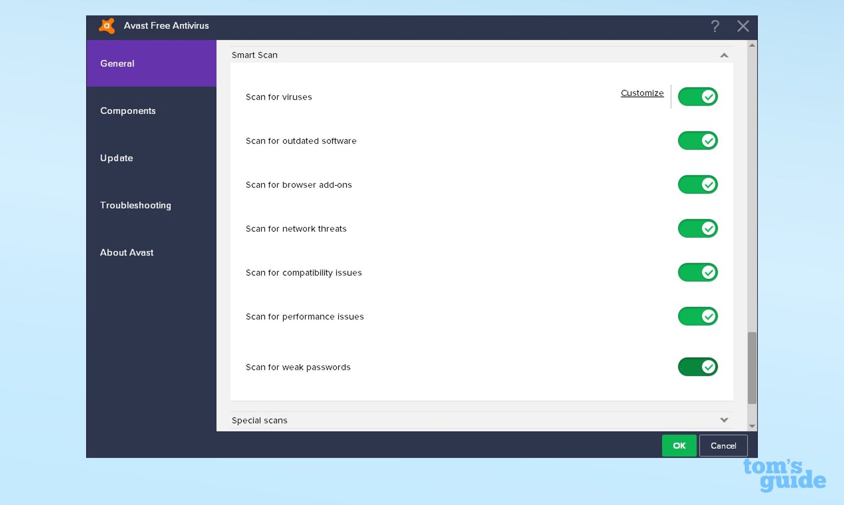Image resolution: width=844 pixels, height=505 pixels.
Task: Toggle Scan for performance issues off
Action: 698,316
